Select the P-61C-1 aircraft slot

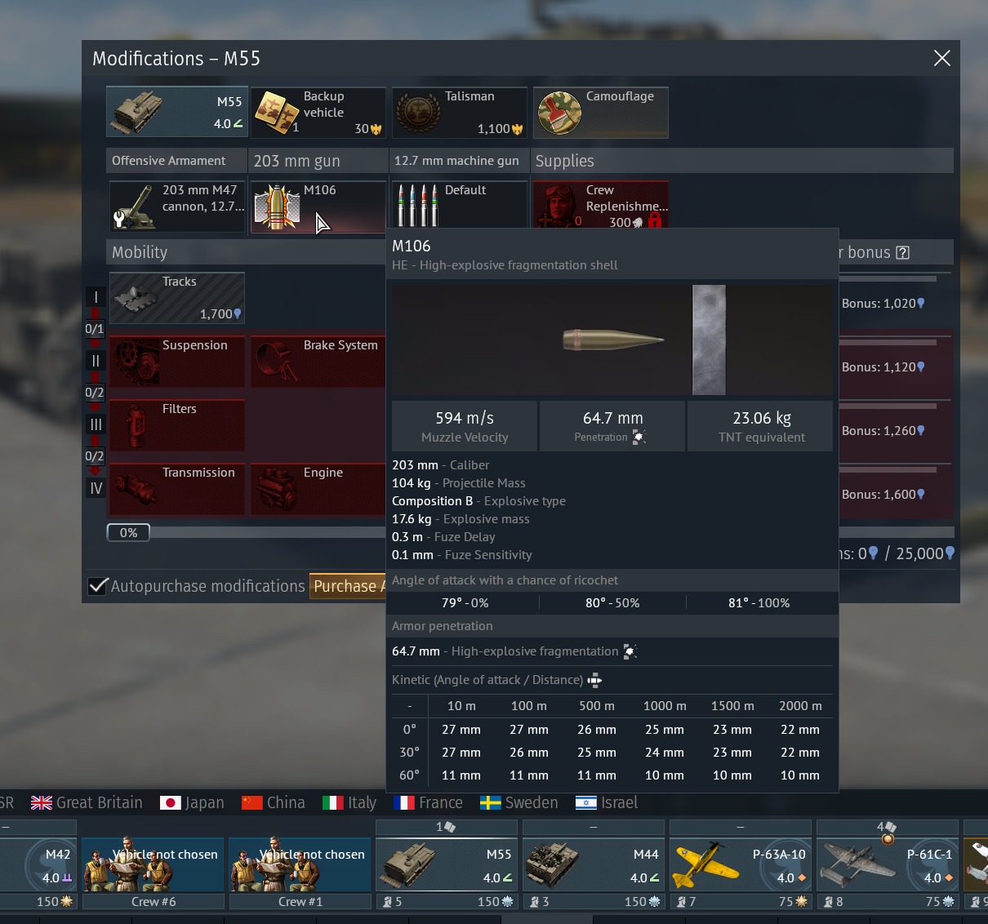click(x=888, y=864)
